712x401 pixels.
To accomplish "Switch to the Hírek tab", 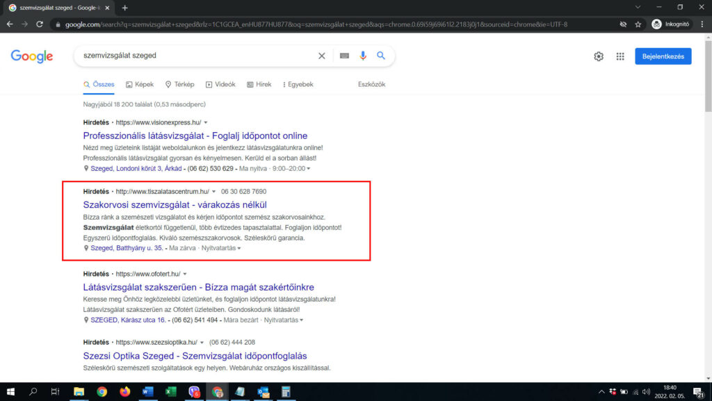I will 259,84.
